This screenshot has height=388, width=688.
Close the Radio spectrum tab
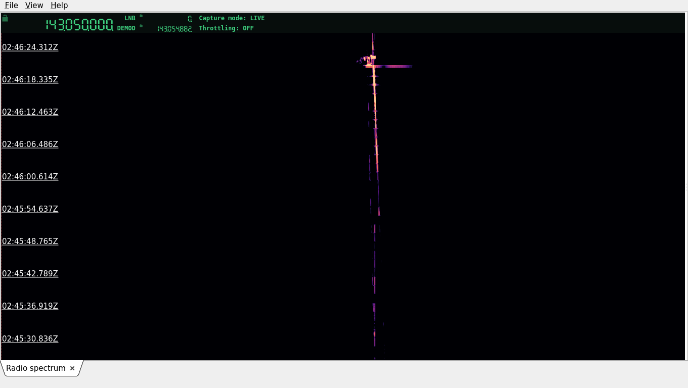pyautogui.click(x=72, y=368)
